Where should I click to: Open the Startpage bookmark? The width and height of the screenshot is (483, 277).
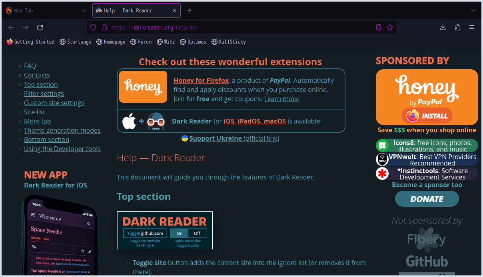click(x=75, y=42)
